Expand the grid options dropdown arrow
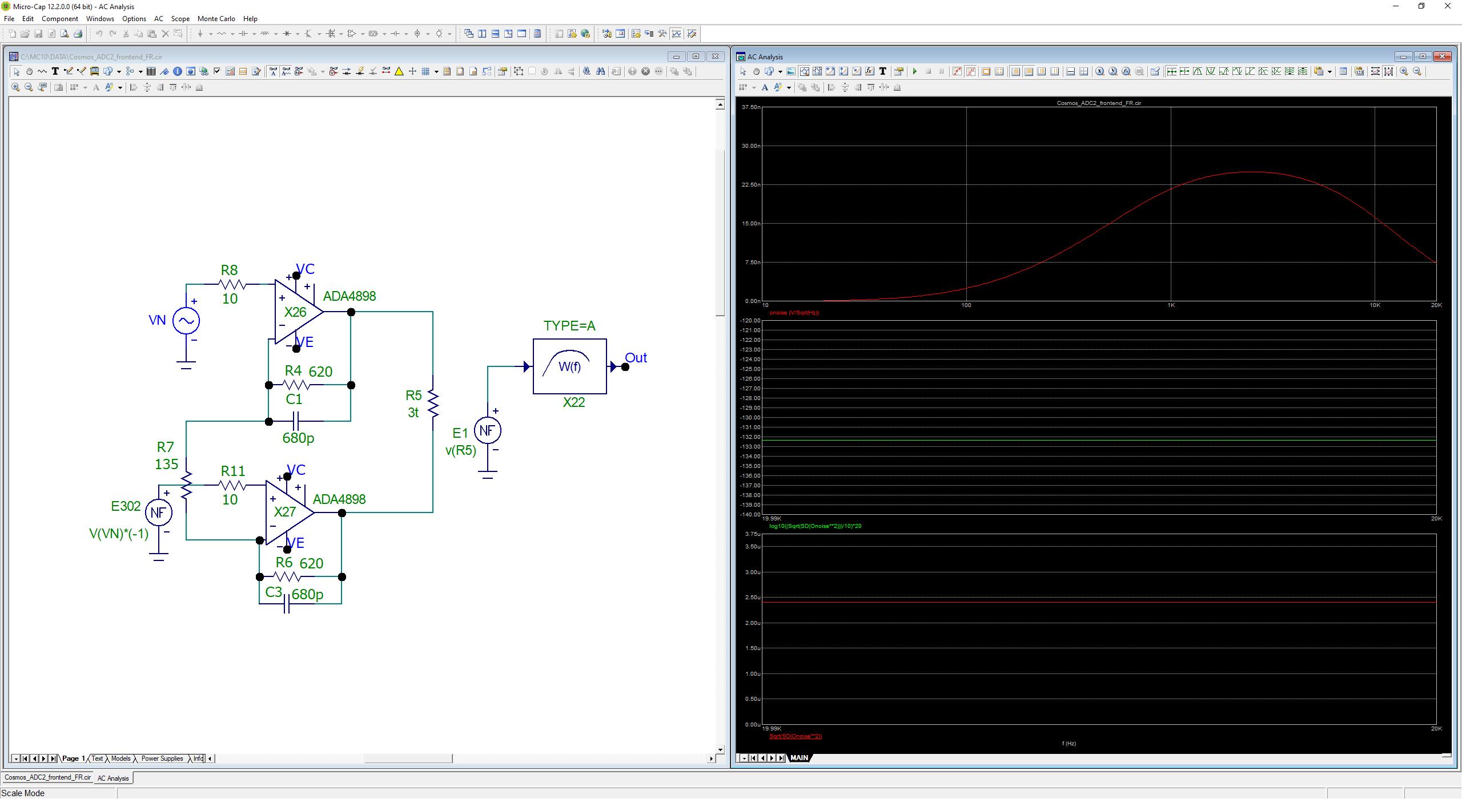Screen dimensions: 1462x799 pyautogui.click(x=436, y=71)
